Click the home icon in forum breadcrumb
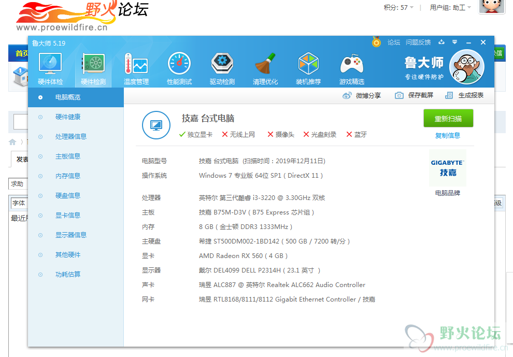513x357 pixels. coord(12,142)
